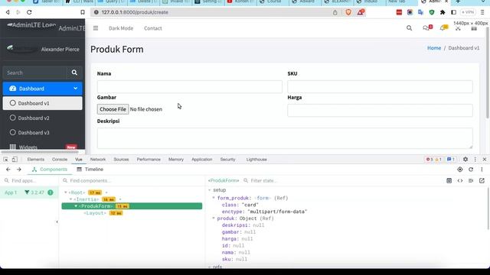This screenshot has height=275, width=490.
Task: Click DevTools error count badge
Action: 430,160
